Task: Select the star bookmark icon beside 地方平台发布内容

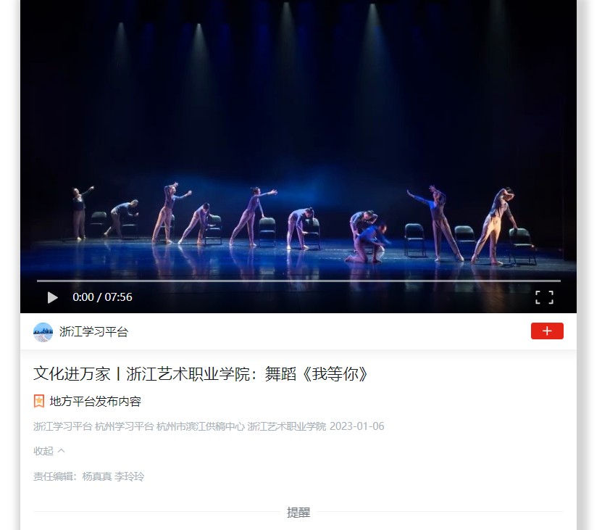Action: tap(39, 401)
